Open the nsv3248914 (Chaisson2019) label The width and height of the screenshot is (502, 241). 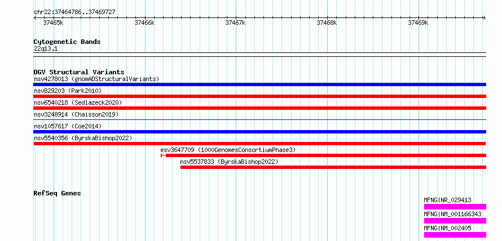point(76,114)
